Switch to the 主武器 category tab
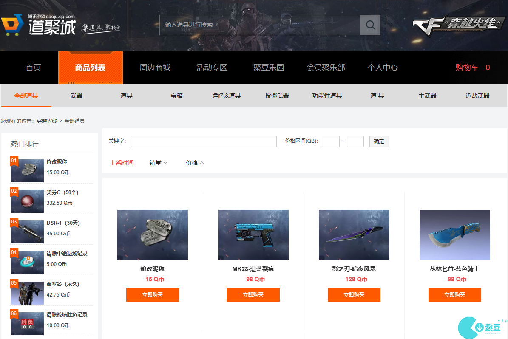The height and width of the screenshot is (339, 508). (427, 96)
